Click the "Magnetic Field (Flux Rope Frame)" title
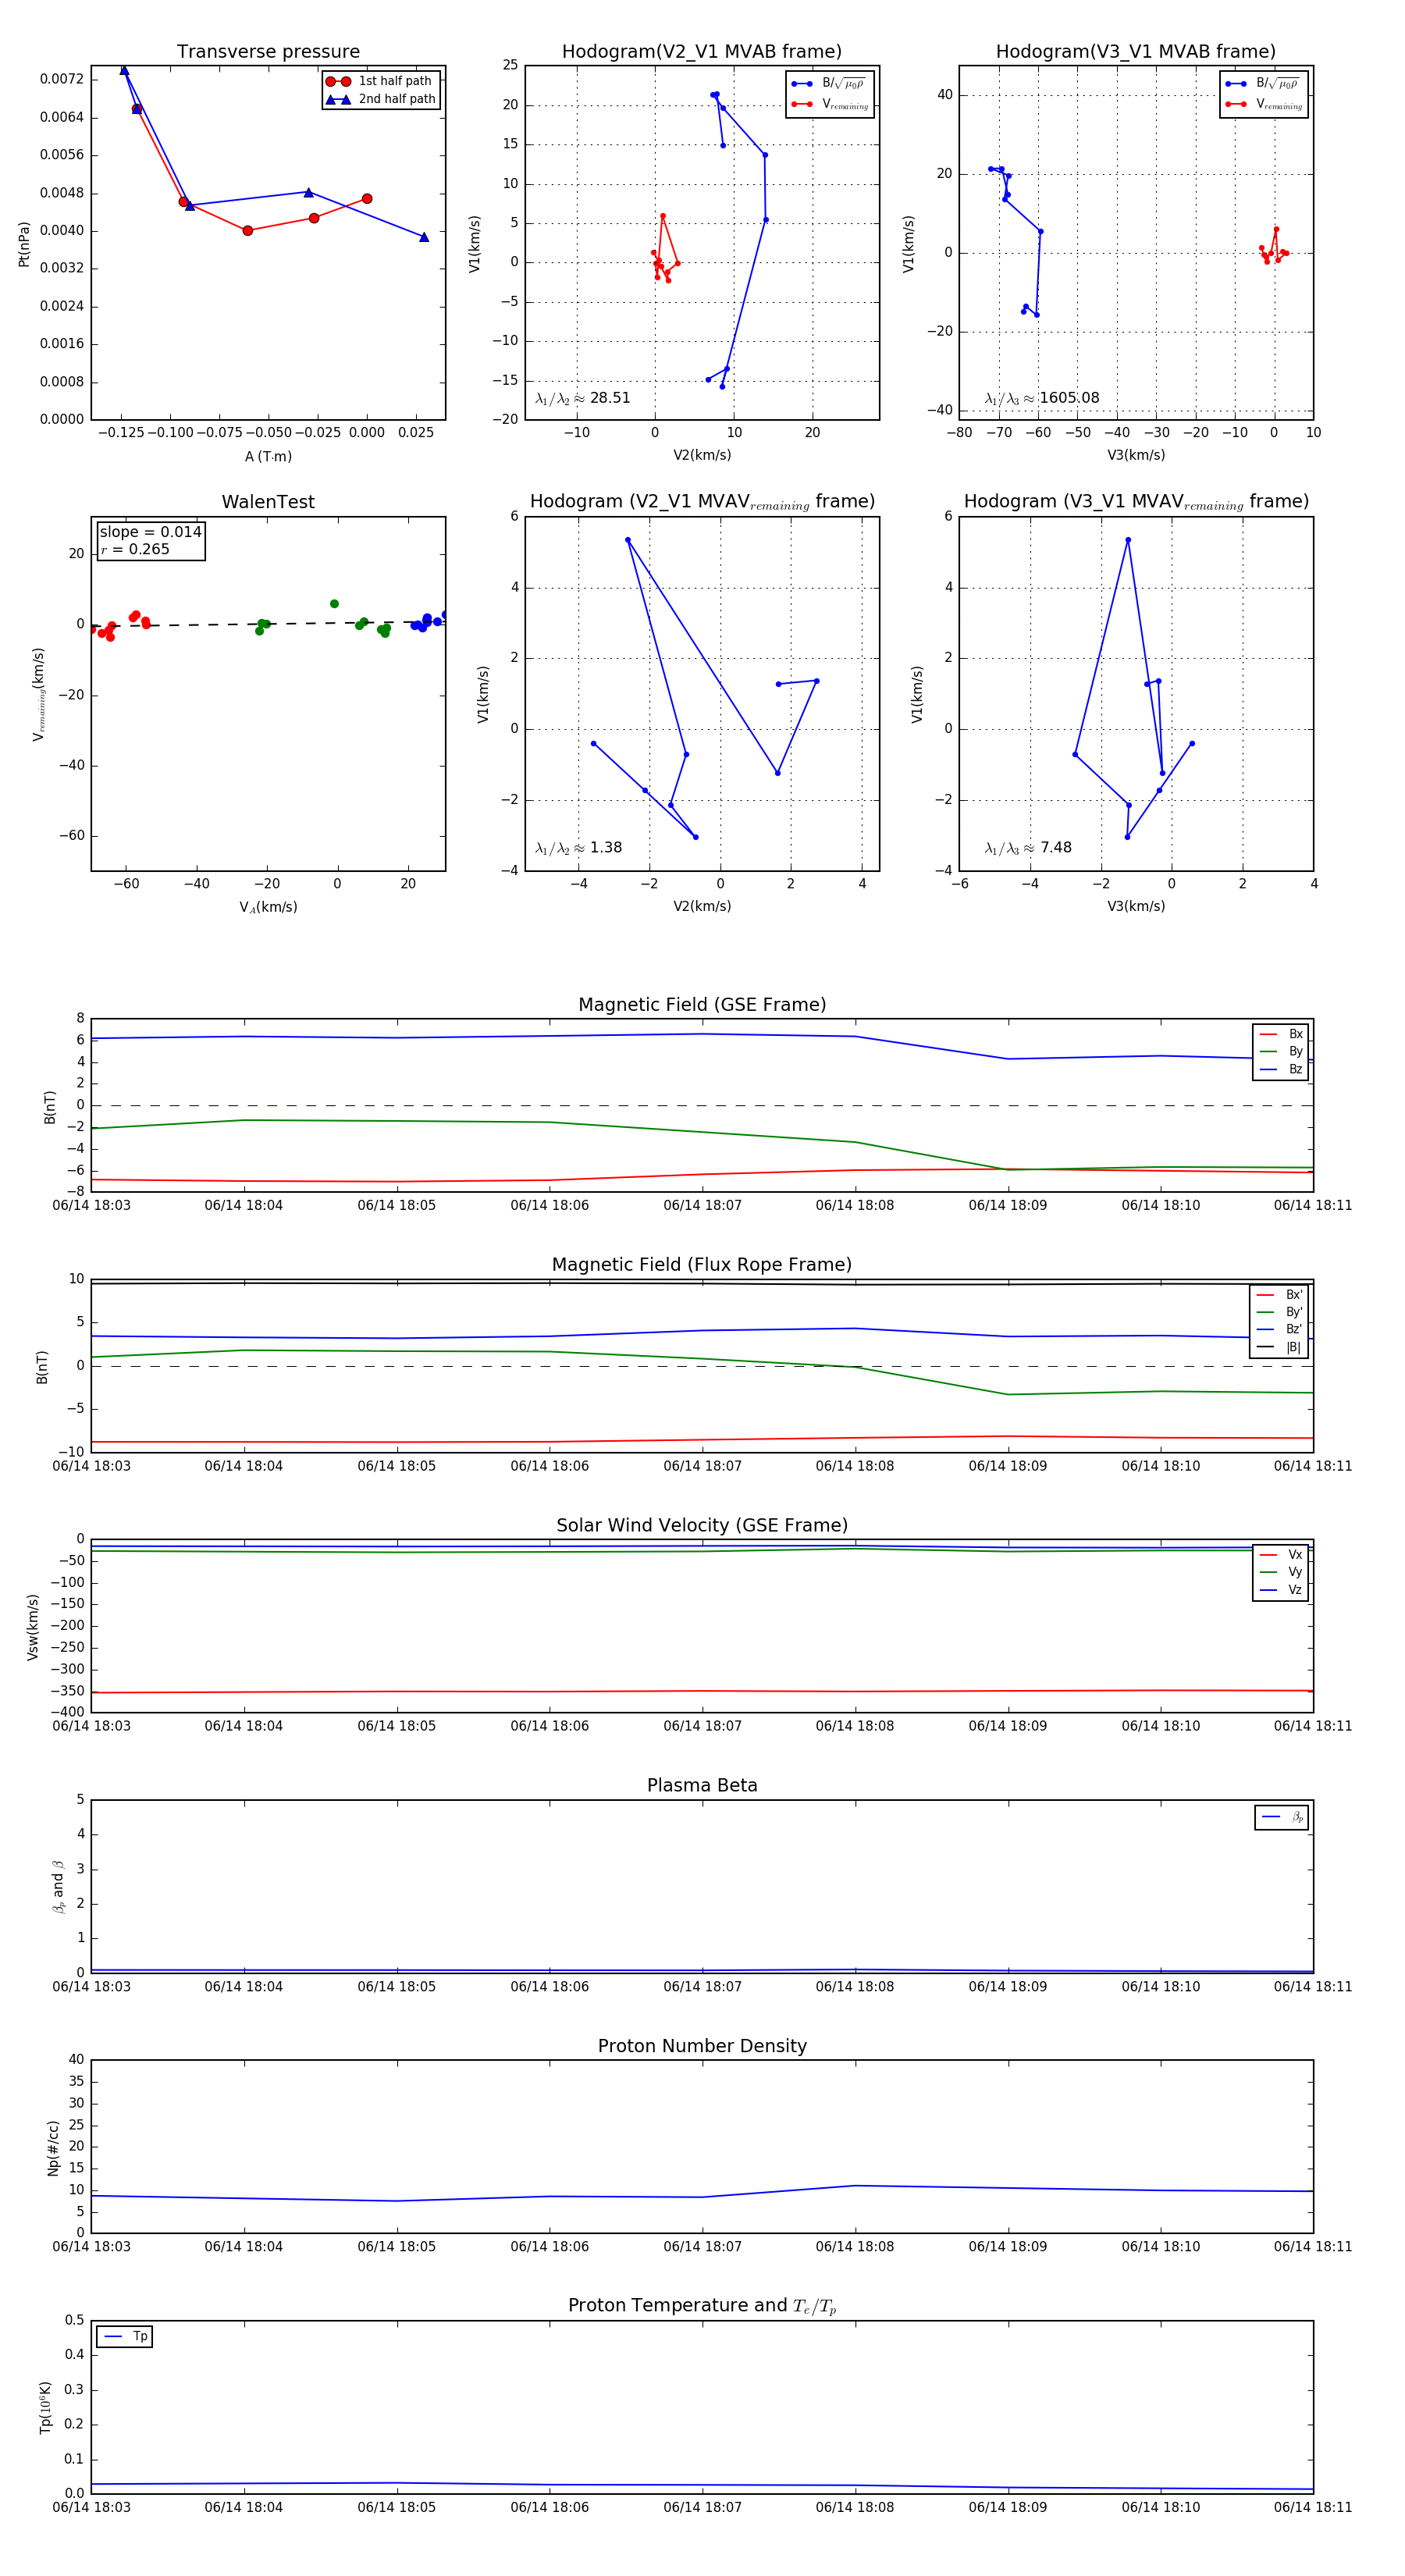 702,1265
